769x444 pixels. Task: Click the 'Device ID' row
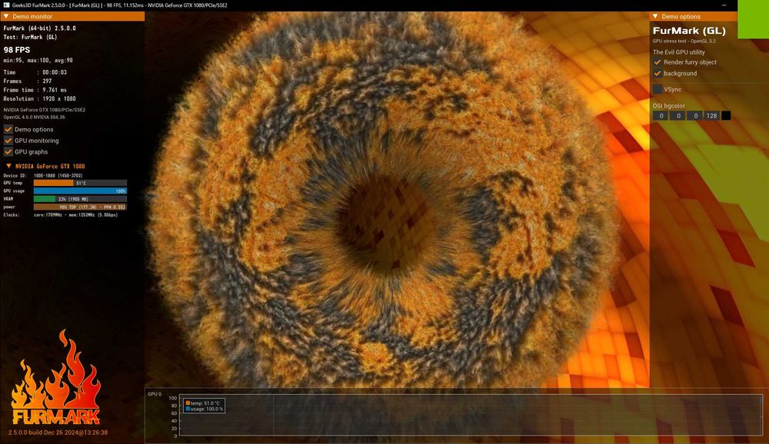click(42, 175)
